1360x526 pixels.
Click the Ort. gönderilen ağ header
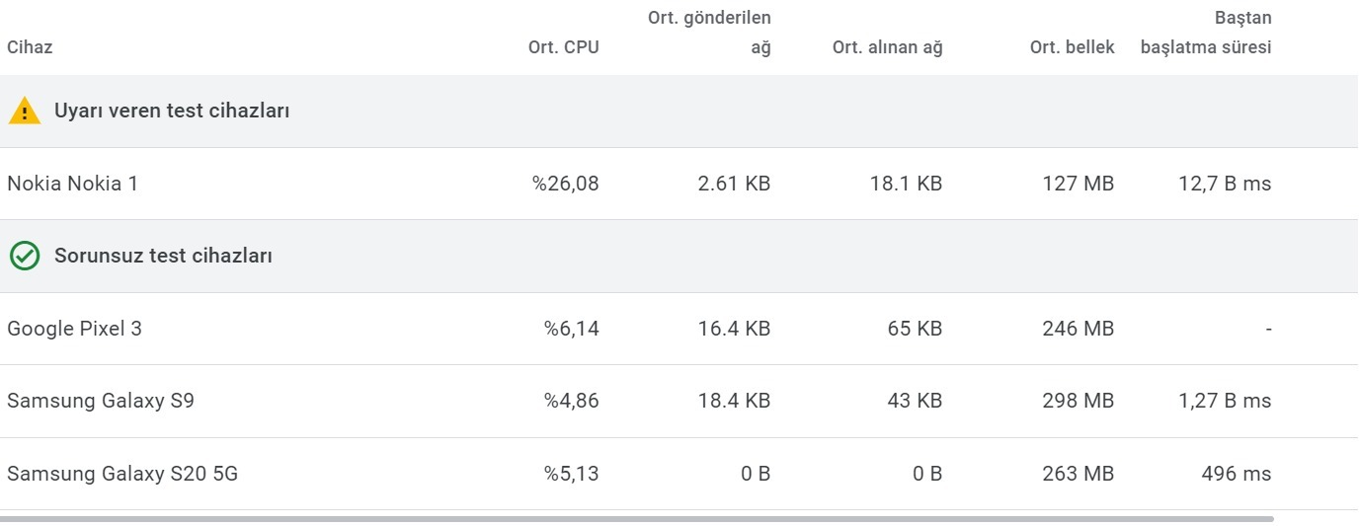click(709, 33)
